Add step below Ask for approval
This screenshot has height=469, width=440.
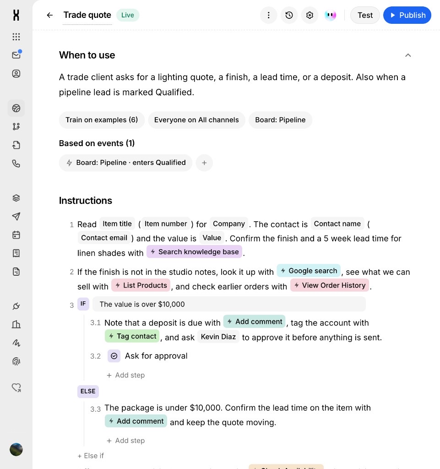[126, 375]
